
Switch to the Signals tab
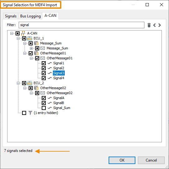point(11,16)
